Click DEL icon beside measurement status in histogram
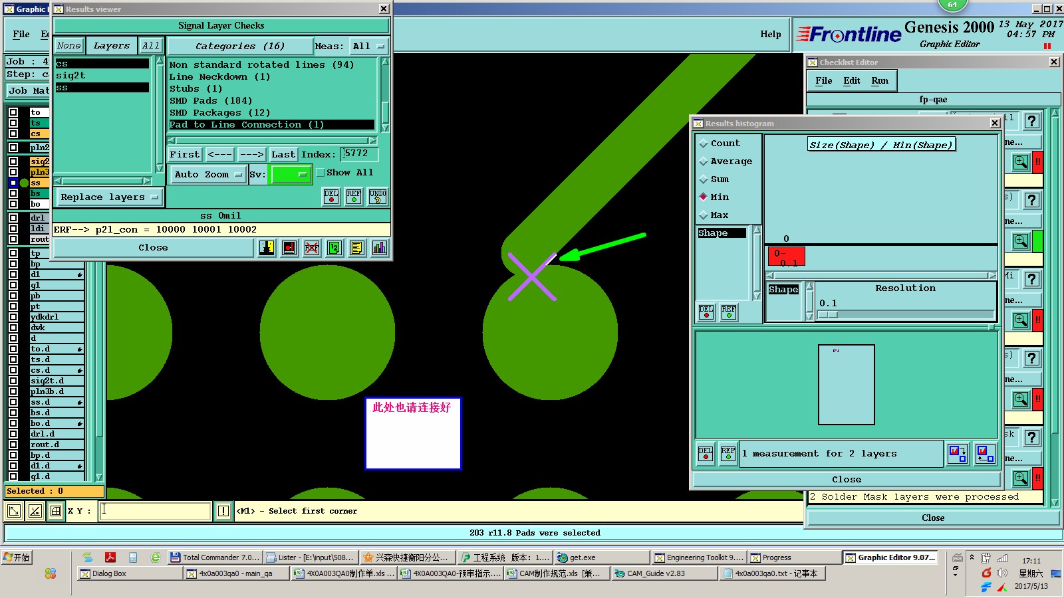1064x598 pixels. click(706, 454)
